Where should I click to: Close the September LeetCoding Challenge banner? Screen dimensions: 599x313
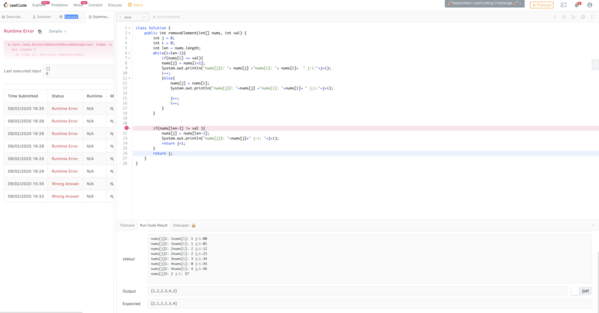[520, 3]
